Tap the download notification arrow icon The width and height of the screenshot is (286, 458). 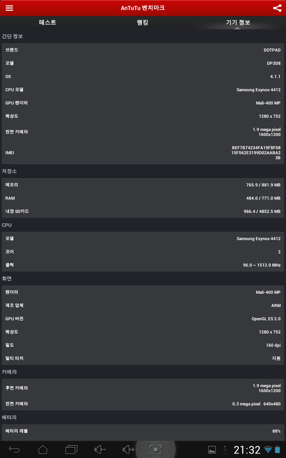coord(225,450)
